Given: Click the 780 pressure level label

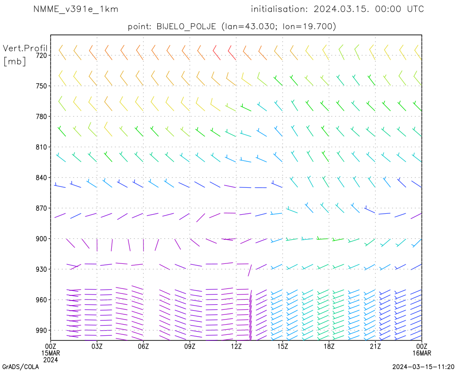Looking at the screenshot, I should coord(41,116).
